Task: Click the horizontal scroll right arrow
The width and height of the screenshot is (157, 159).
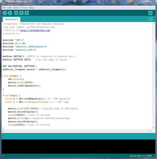Action: tap(151, 131)
